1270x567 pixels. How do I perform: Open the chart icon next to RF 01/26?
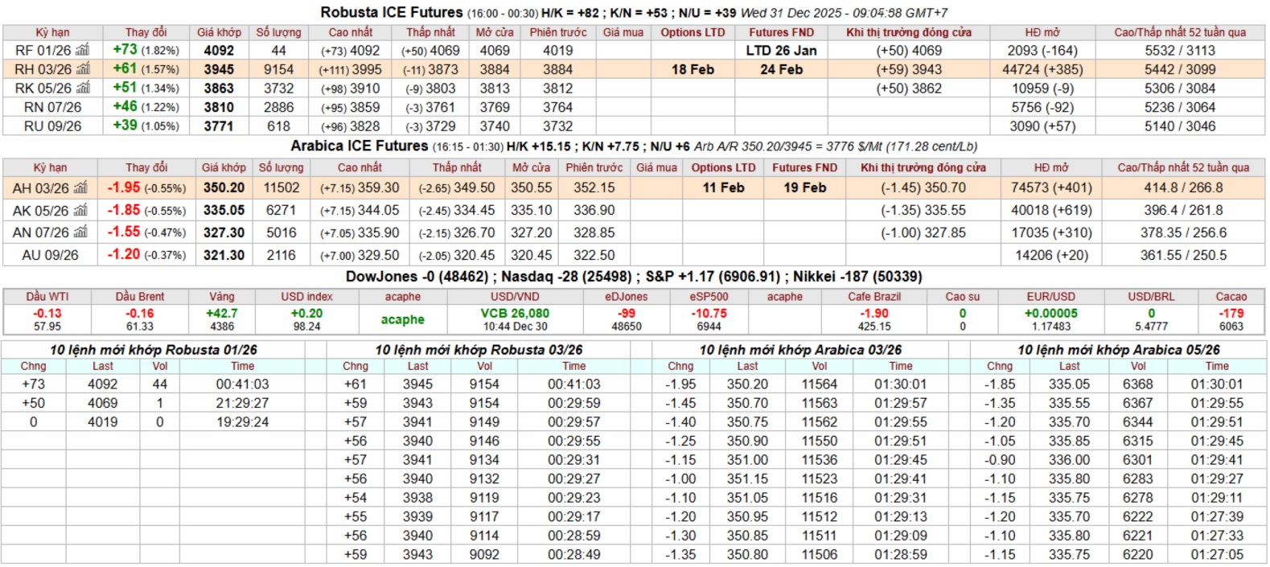[x=82, y=51]
